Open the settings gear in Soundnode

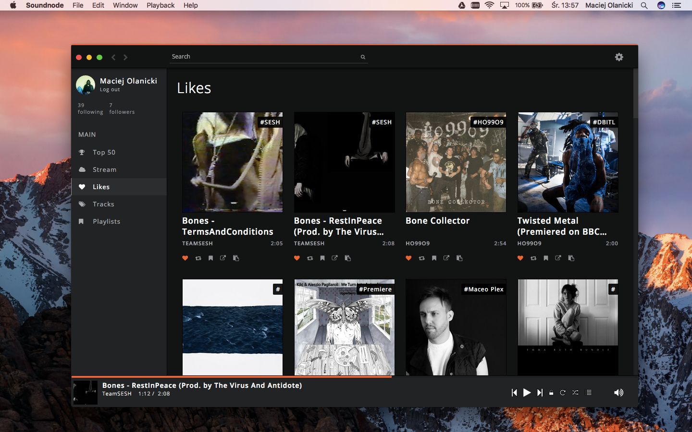coord(619,57)
